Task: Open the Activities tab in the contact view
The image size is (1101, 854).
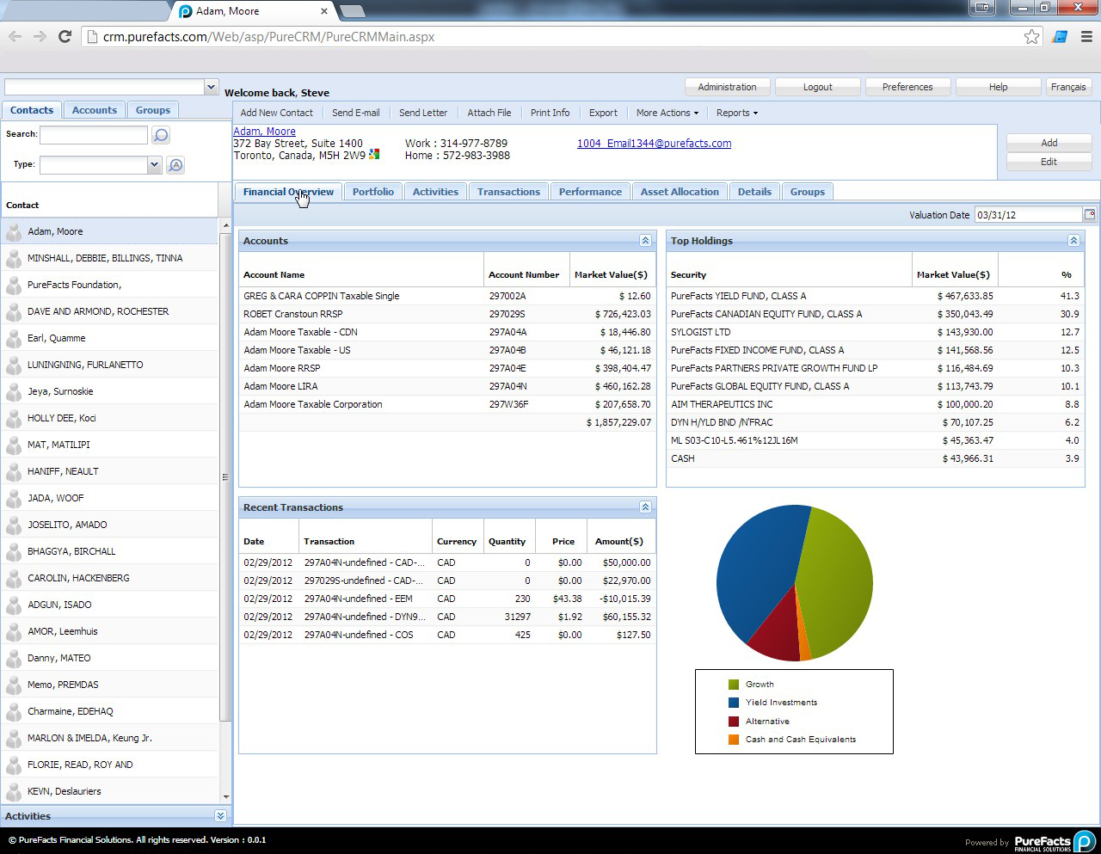Action: pyautogui.click(x=435, y=192)
